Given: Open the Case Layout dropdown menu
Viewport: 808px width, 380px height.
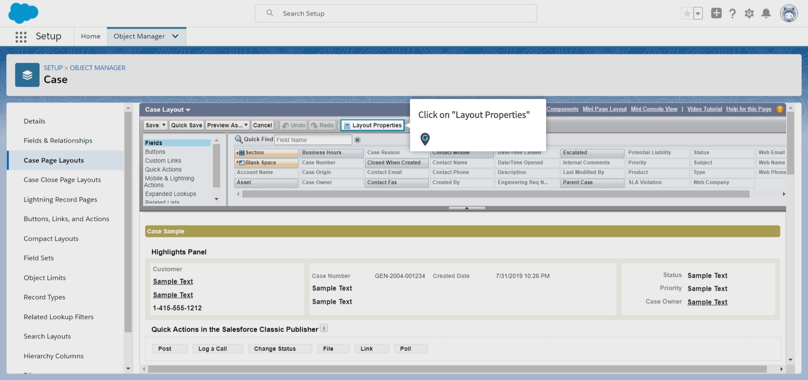Looking at the screenshot, I should click(167, 109).
